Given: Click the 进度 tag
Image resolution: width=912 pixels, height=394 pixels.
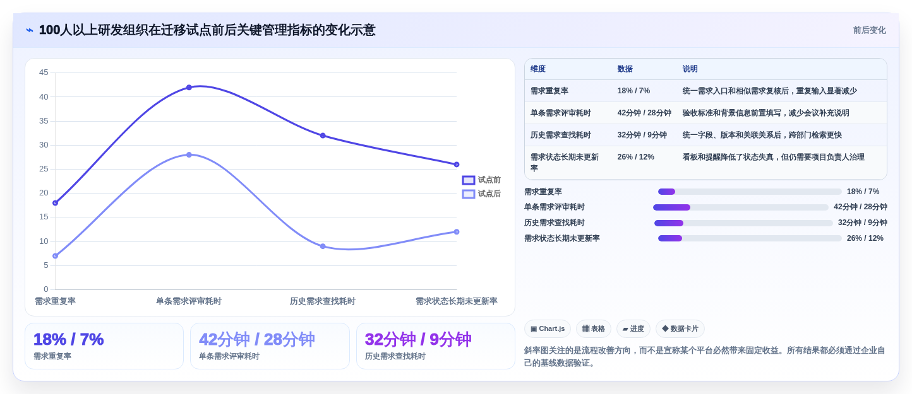Looking at the screenshot, I should coord(633,328).
